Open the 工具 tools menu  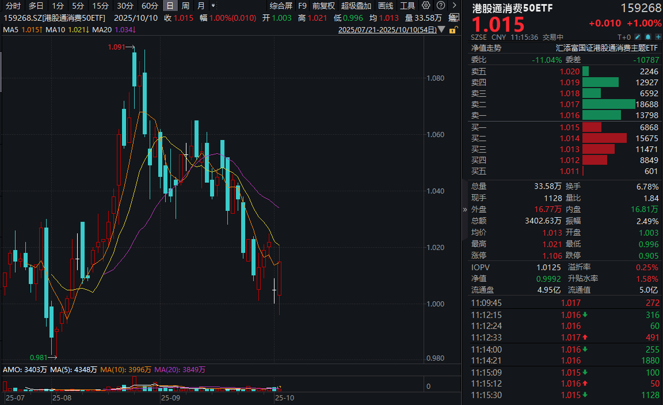pyautogui.click(x=407, y=6)
